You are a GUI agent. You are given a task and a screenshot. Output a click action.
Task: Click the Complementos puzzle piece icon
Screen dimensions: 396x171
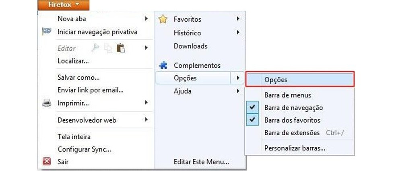(163, 65)
